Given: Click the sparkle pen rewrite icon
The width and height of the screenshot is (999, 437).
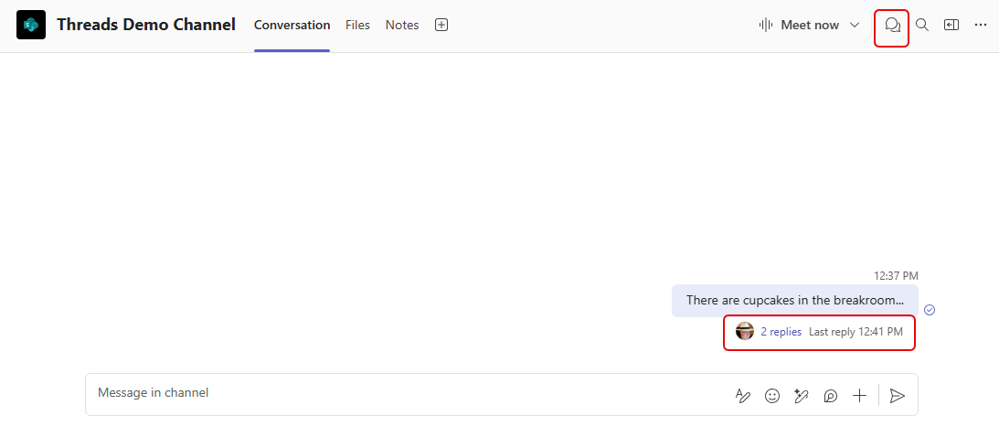Looking at the screenshot, I should (802, 396).
